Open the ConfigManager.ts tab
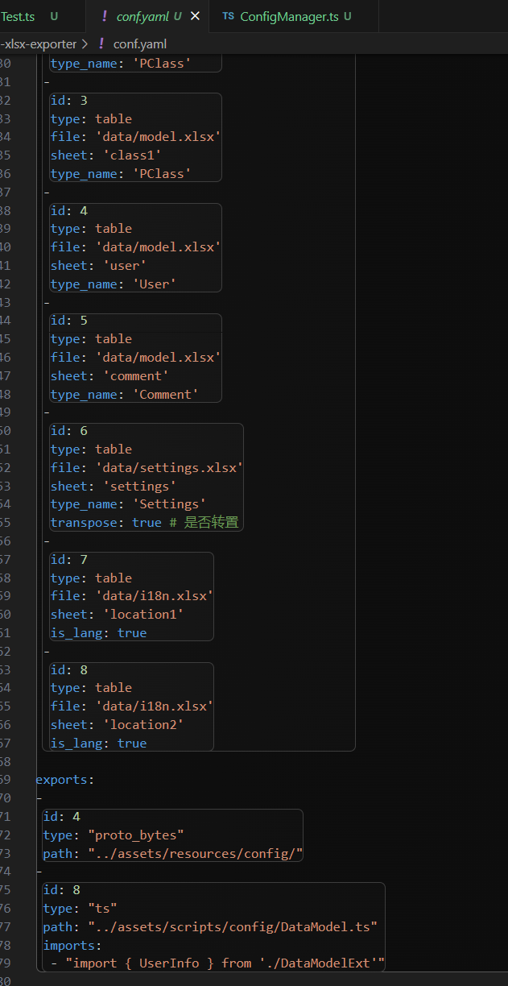Screen dimensions: 508x986 coord(288,16)
